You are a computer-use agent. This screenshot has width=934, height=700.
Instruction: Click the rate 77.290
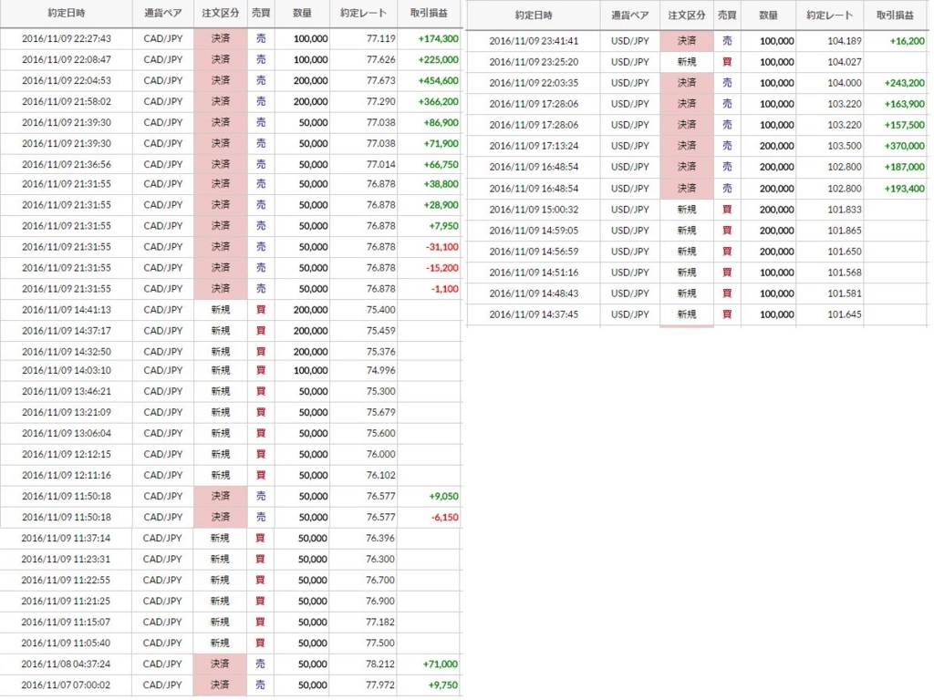(x=381, y=101)
